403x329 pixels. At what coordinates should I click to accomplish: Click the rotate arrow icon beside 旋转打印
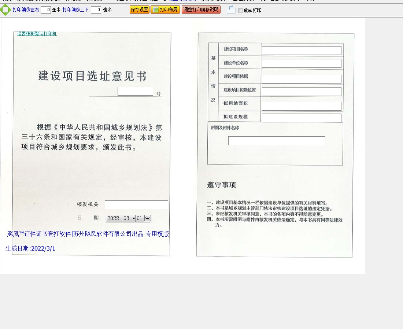231,10
